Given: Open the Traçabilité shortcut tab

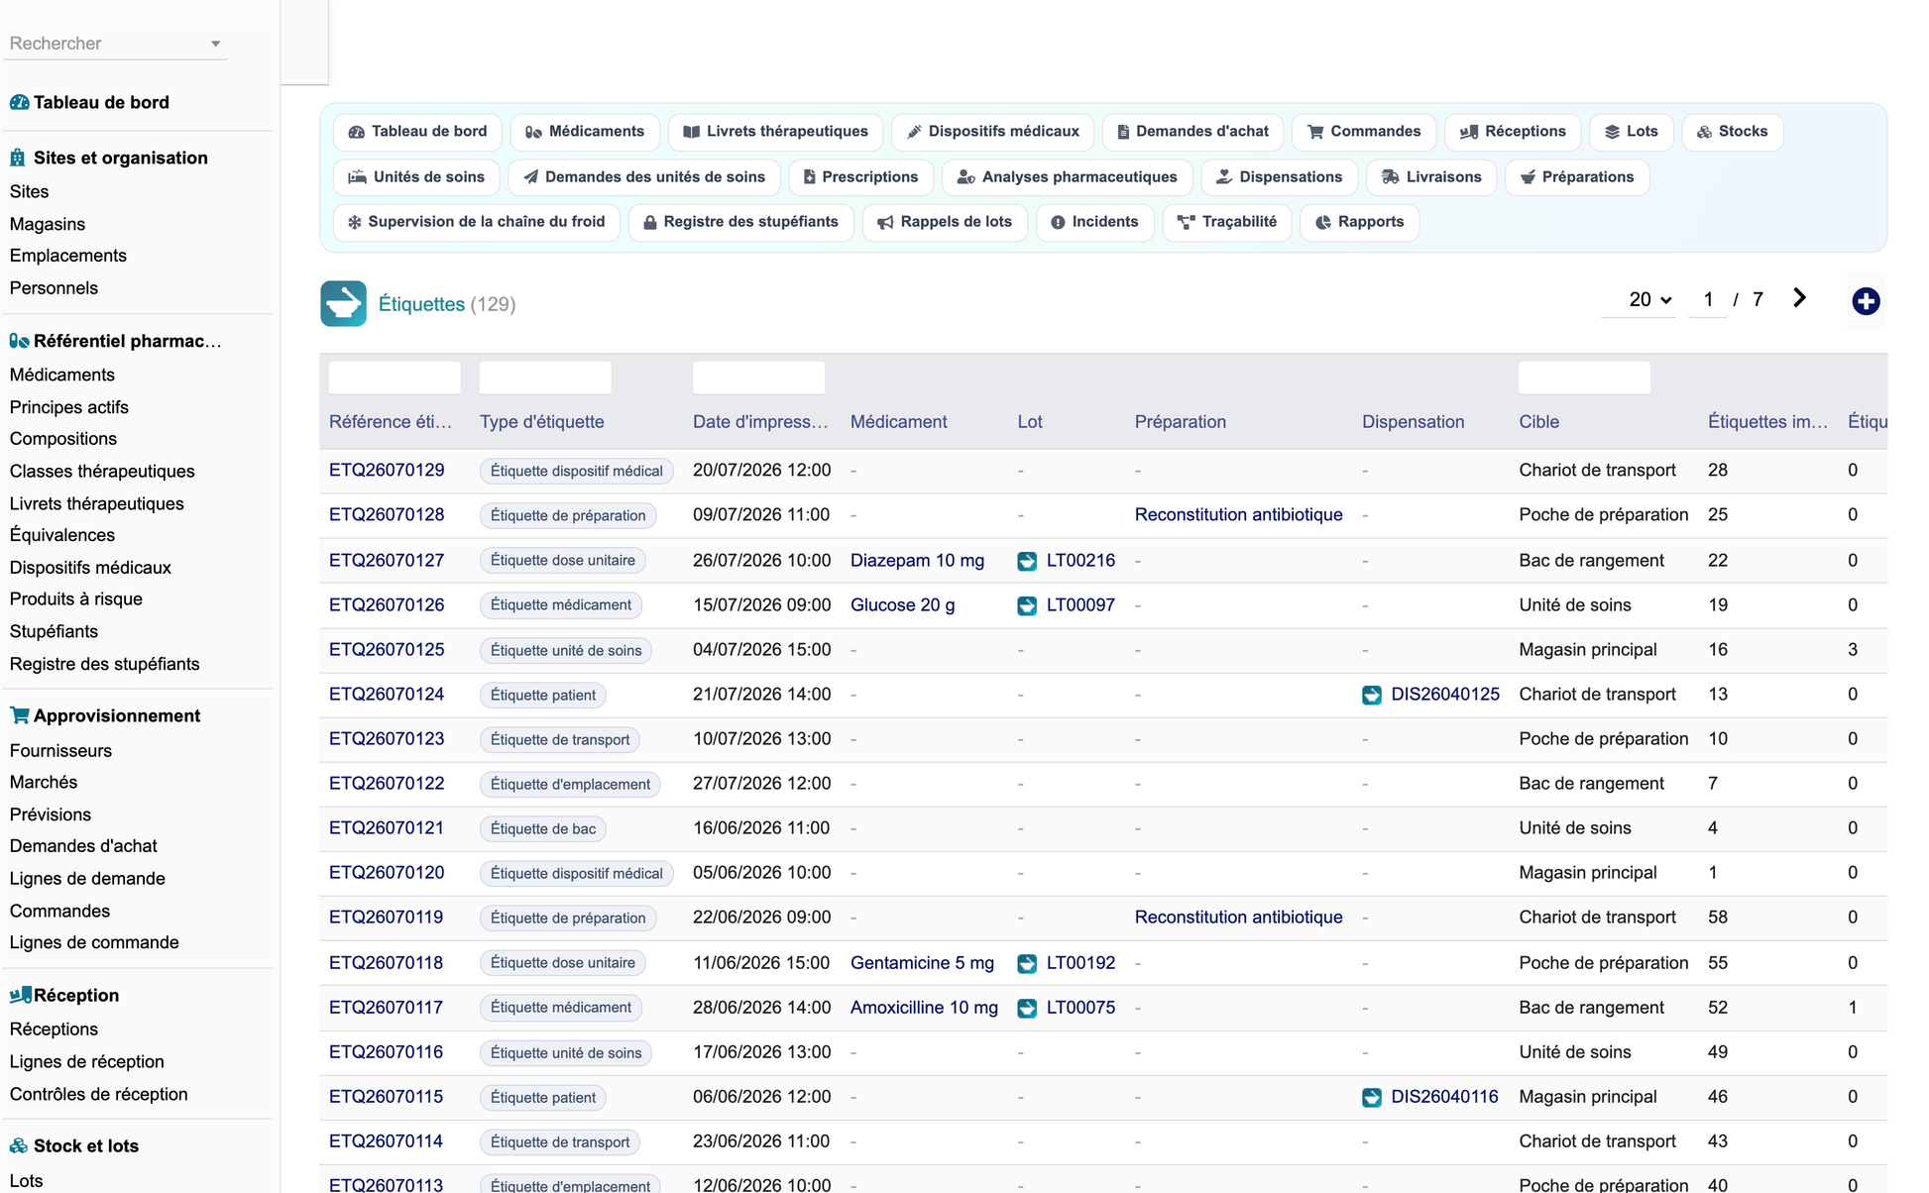Looking at the screenshot, I should 1227,222.
